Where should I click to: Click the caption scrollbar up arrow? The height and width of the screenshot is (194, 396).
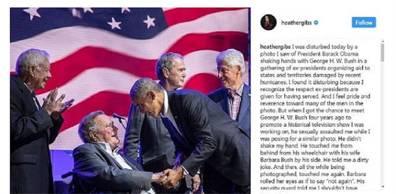click(382, 41)
